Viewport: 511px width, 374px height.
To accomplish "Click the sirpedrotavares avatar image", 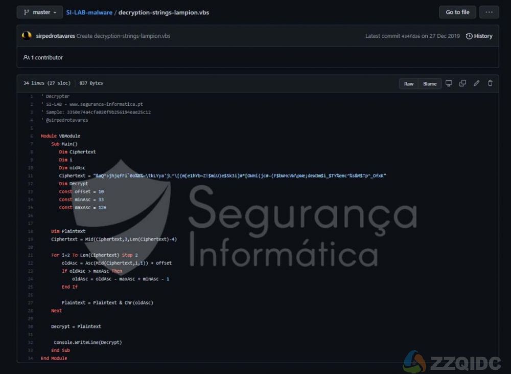I will coord(27,36).
